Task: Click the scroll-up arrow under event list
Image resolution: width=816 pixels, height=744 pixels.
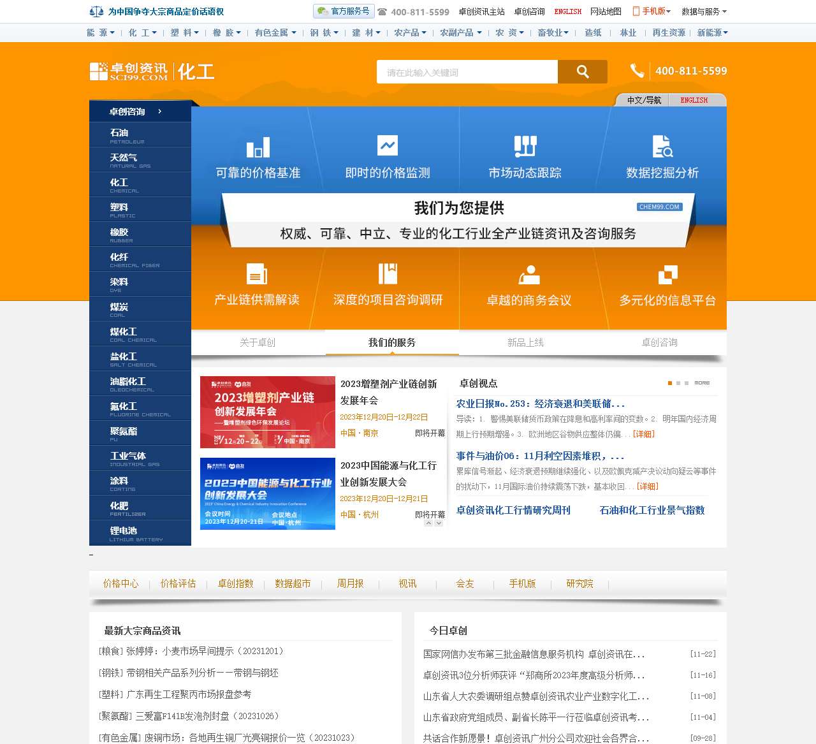Action: point(429,523)
